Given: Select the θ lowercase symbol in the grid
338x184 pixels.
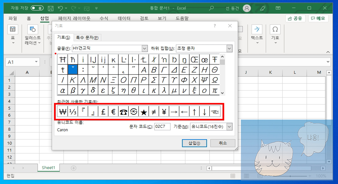Looking at the screenshot, I should 133,90.
